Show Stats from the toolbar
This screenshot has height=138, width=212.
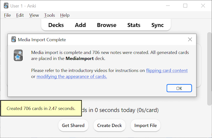click(x=134, y=25)
